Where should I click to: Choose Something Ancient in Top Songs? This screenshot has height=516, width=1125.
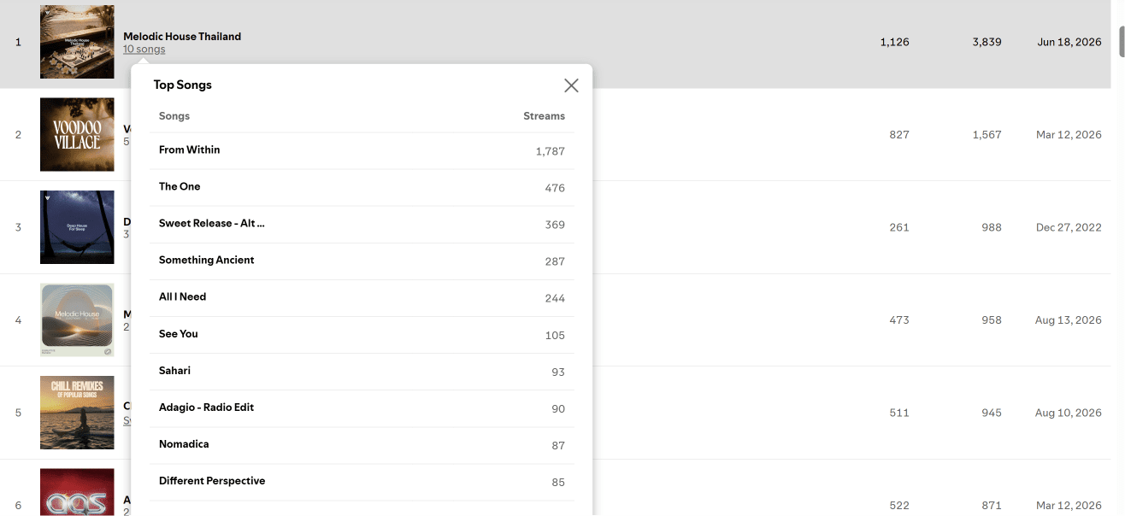362,261
